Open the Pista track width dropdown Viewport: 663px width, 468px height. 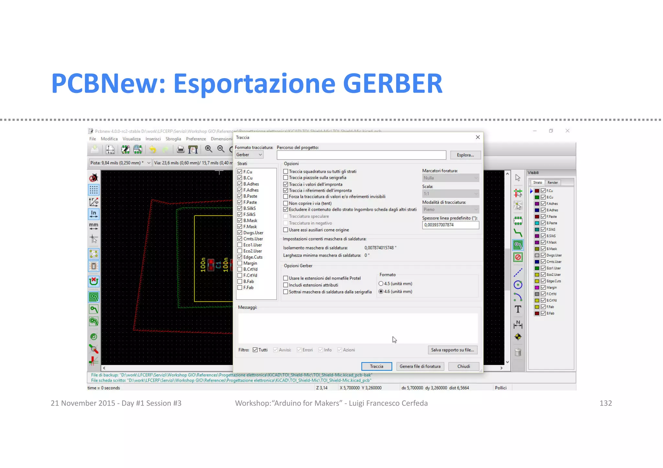coord(120,163)
